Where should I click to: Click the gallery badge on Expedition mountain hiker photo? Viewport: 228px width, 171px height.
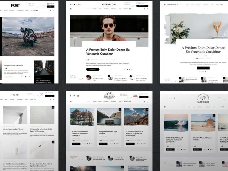pos(147,109)
